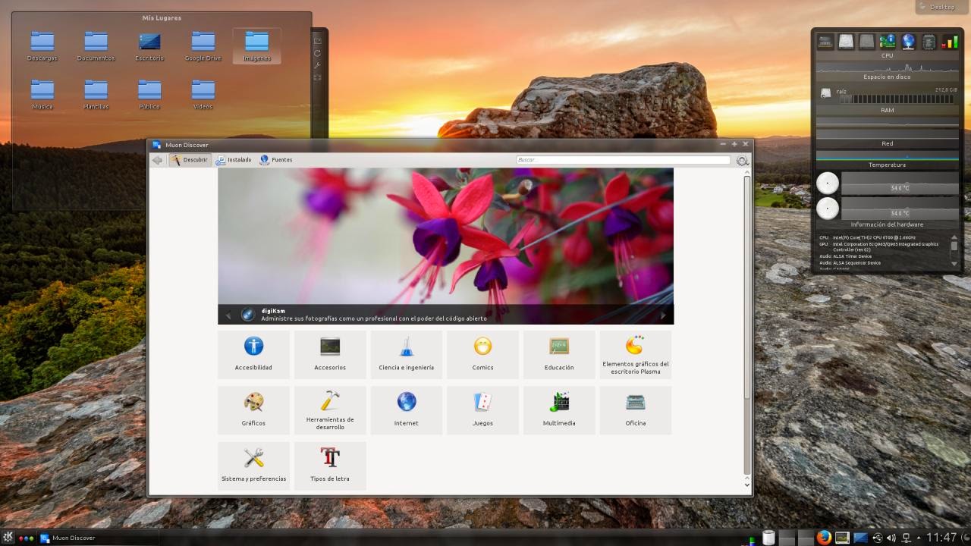
Task: Open the Oficina applications category
Action: (635, 409)
